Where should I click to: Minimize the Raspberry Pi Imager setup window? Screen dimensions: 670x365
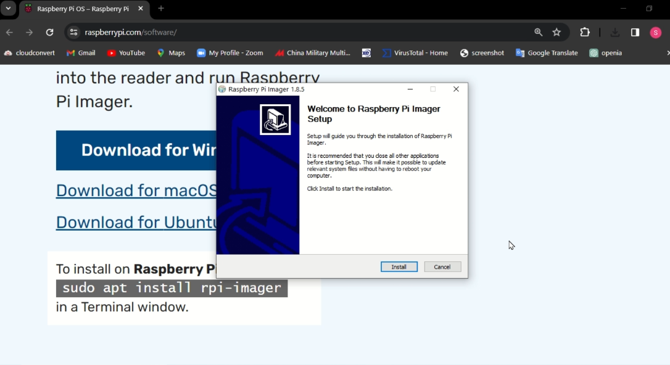click(x=410, y=89)
